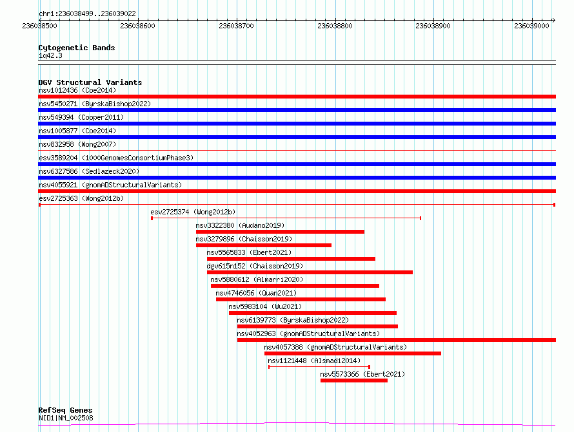
Task: Click ruler position 236038600
Action: pos(137,26)
